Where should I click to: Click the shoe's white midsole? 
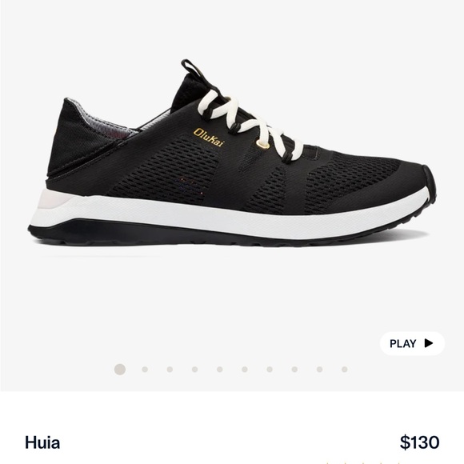pos(231,218)
